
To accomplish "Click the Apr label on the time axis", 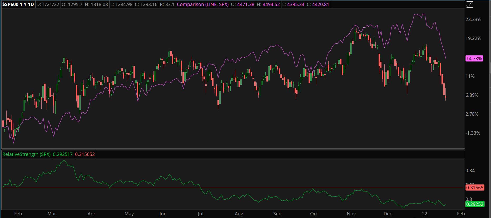I will tap(91, 214).
